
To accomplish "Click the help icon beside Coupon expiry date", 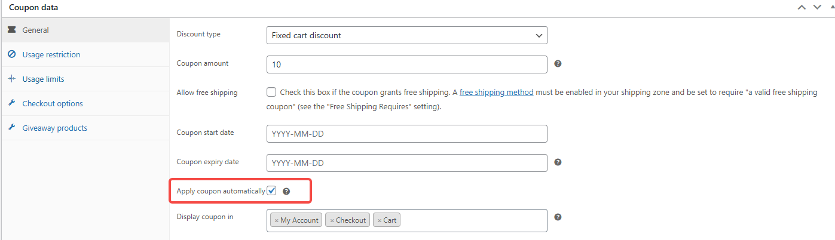I will click(558, 162).
